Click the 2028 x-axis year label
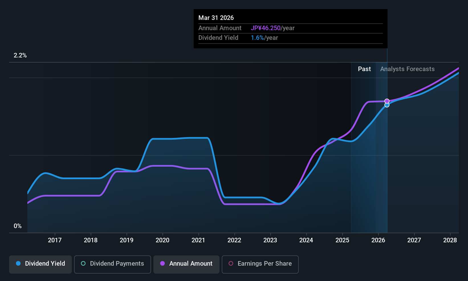The width and height of the screenshot is (468, 281). click(450, 240)
